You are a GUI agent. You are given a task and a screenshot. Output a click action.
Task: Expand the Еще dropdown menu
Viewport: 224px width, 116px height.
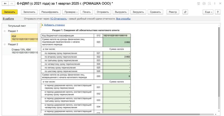(x=209, y=12)
